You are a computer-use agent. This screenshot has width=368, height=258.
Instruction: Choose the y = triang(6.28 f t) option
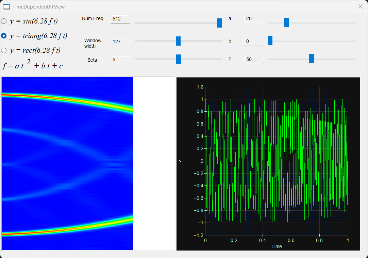(x=4, y=36)
